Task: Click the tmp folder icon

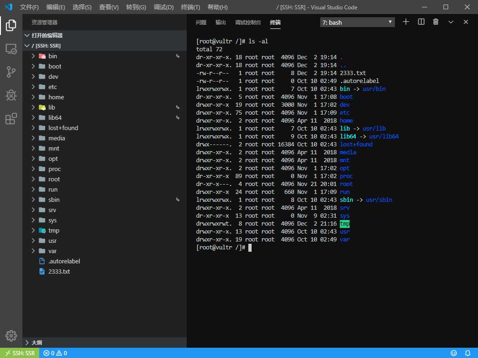Action: [42, 230]
